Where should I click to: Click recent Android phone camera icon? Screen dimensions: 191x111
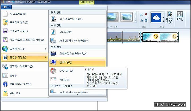point(53,40)
